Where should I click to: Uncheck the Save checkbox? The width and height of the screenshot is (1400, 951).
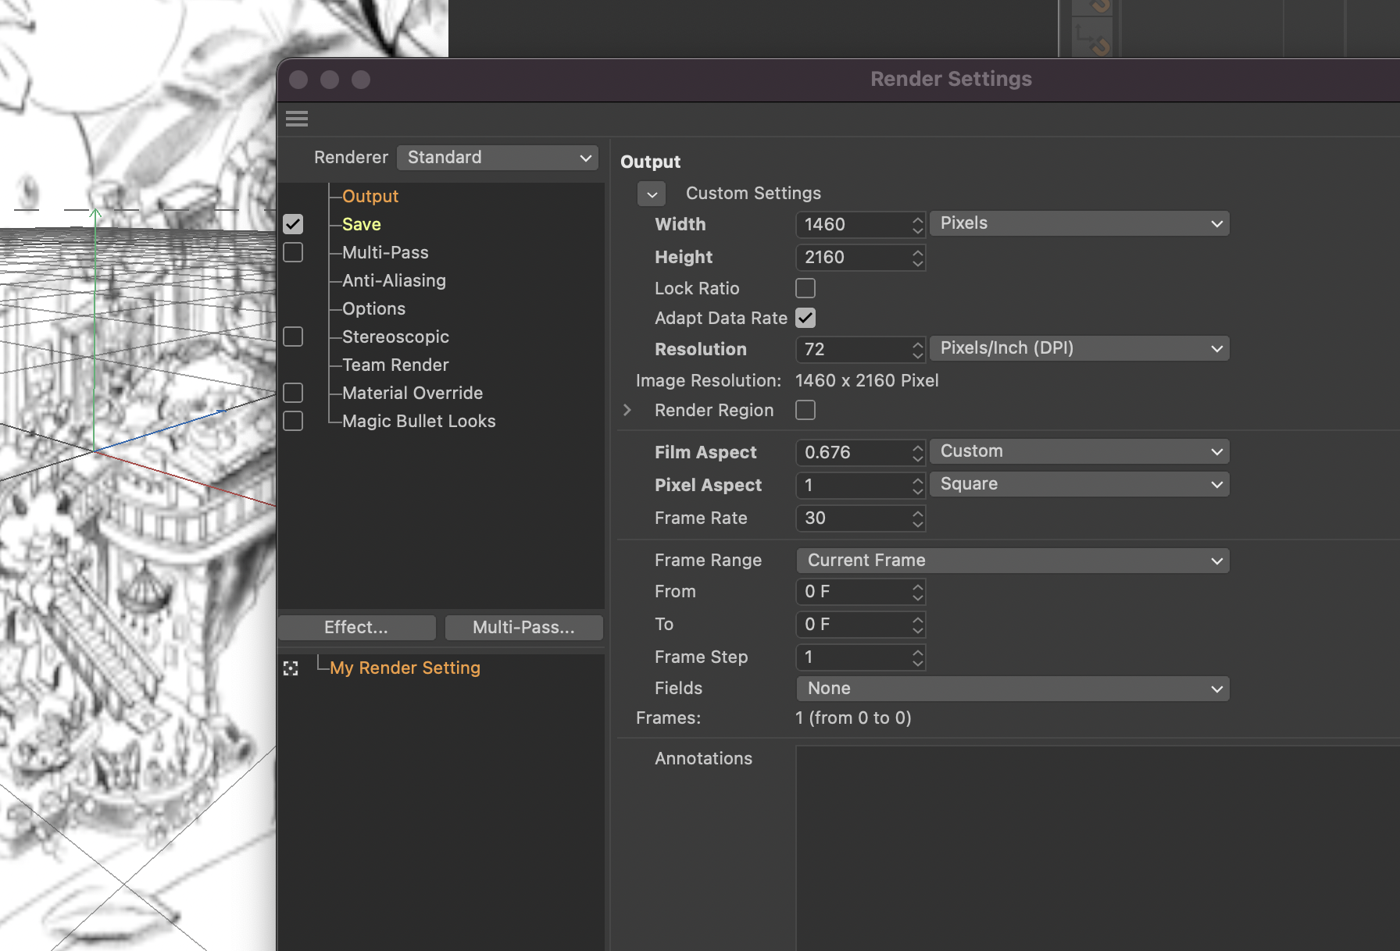[x=293, y=224]
